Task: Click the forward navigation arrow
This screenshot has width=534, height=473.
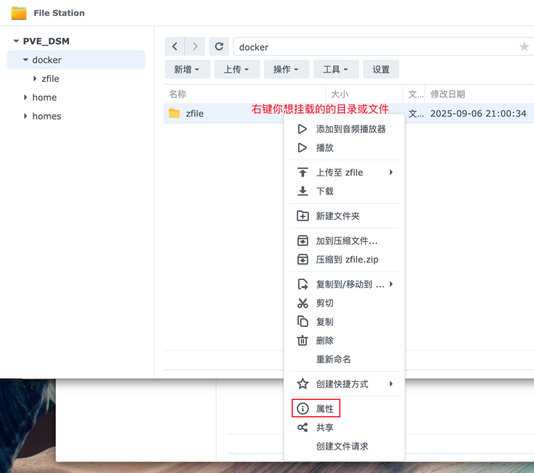Action: coord(195,46)
